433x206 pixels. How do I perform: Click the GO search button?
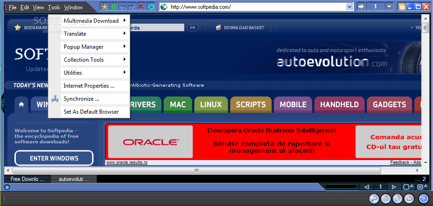coord(193,27)
